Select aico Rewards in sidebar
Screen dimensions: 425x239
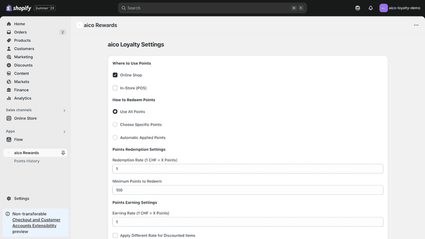click(35, 153)
